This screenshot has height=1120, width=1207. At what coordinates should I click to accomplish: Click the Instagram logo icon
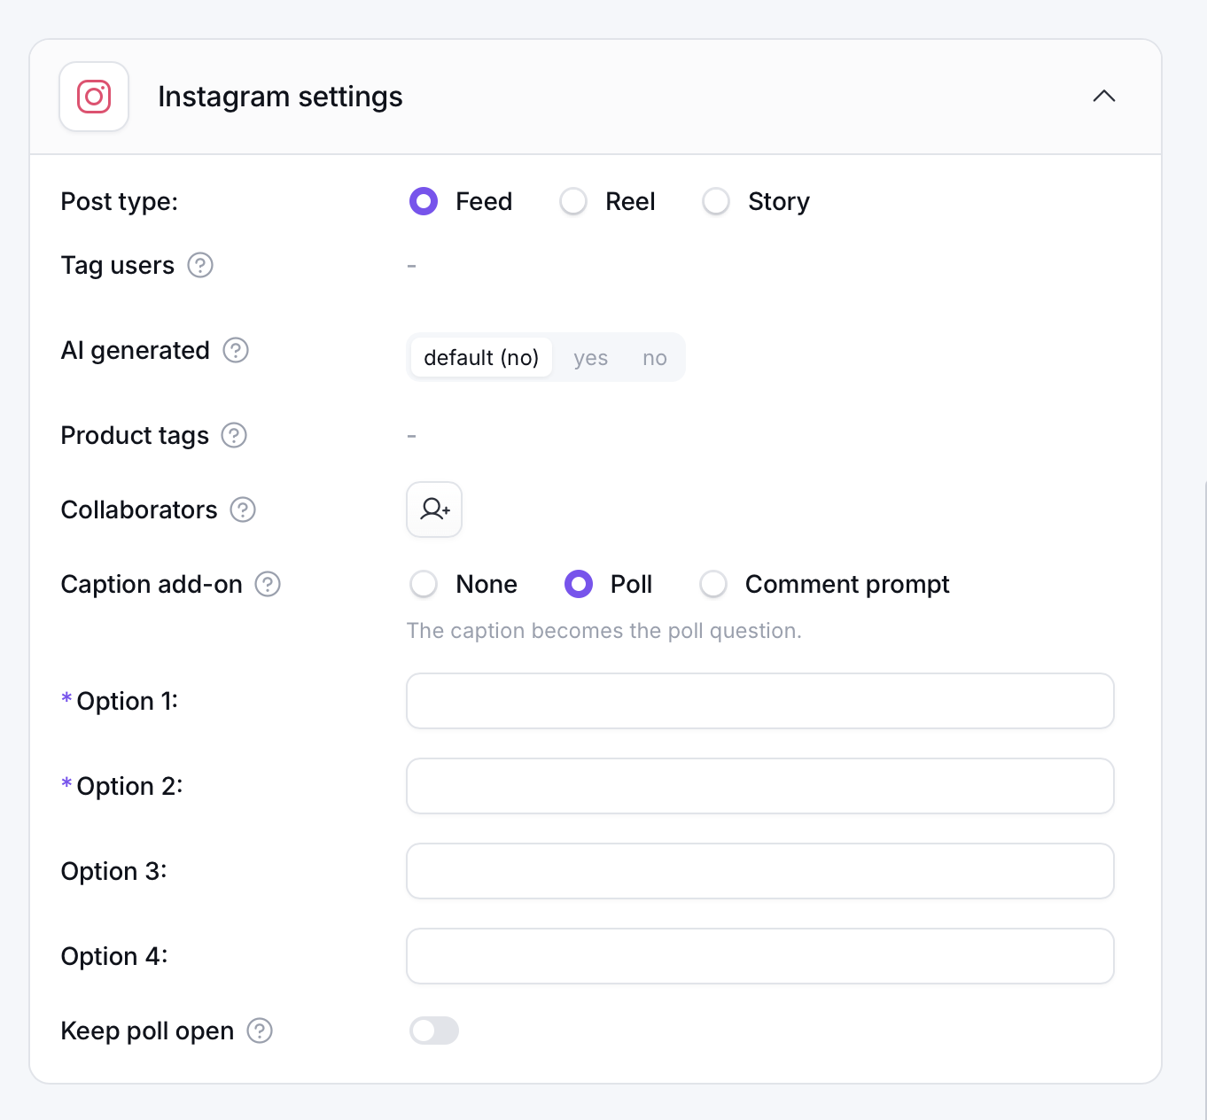(94, 97)
